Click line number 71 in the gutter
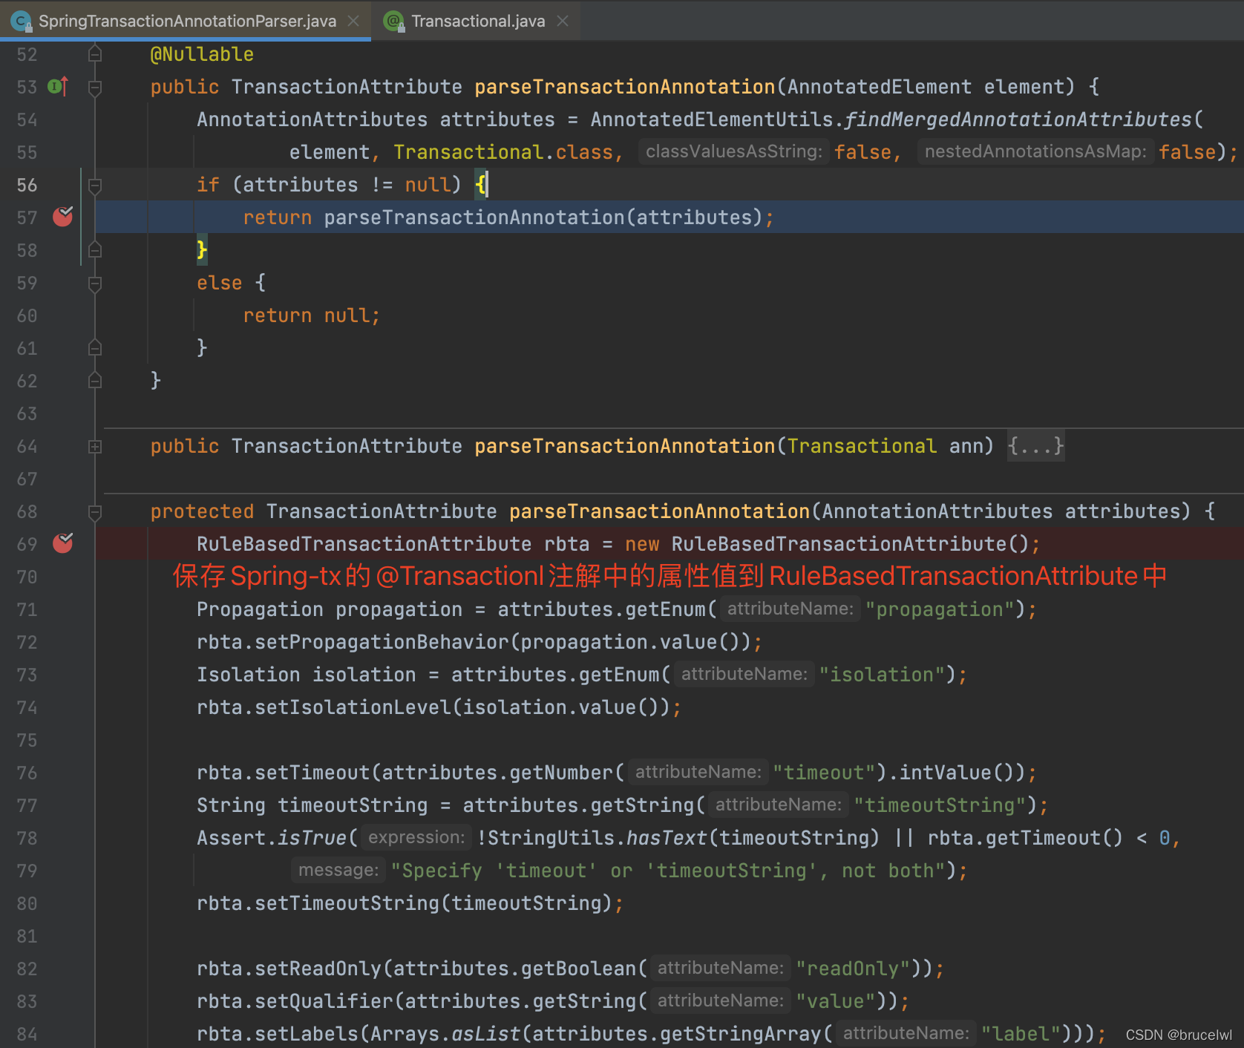Screen dimensions: 1244x1048 [x=27, y=609]
